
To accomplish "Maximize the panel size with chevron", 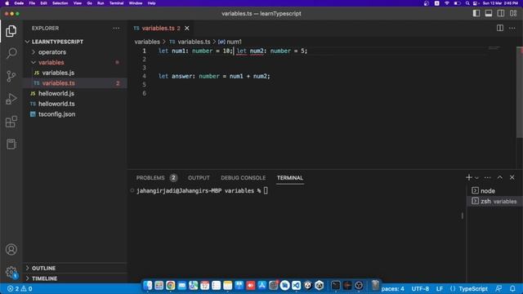I will [499, 178].
